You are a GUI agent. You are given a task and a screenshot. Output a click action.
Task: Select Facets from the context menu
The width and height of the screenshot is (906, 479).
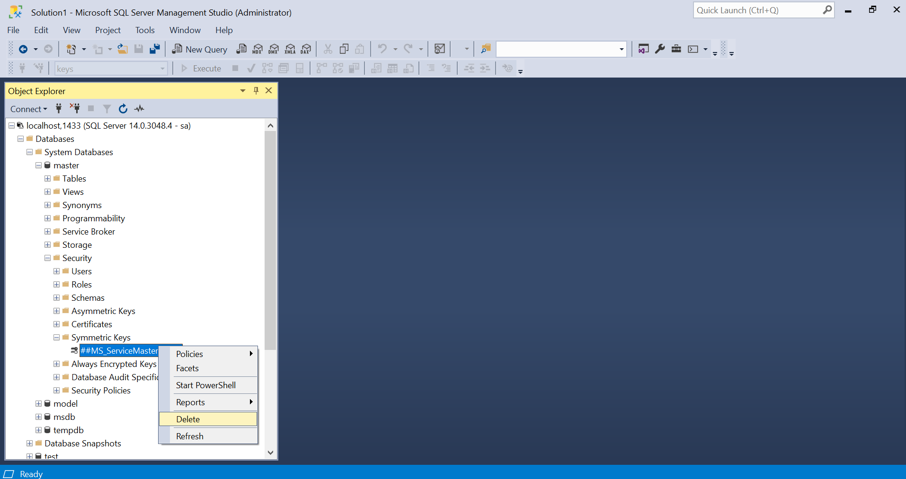pyautogui.click(x=187, y=368)
